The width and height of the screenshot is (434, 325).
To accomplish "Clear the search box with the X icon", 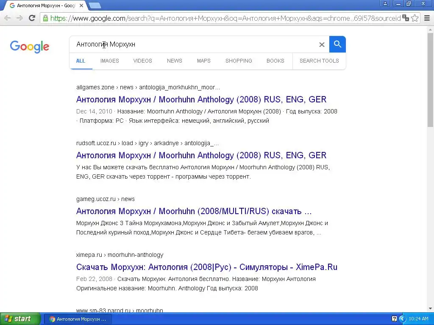I will point(322,44).
